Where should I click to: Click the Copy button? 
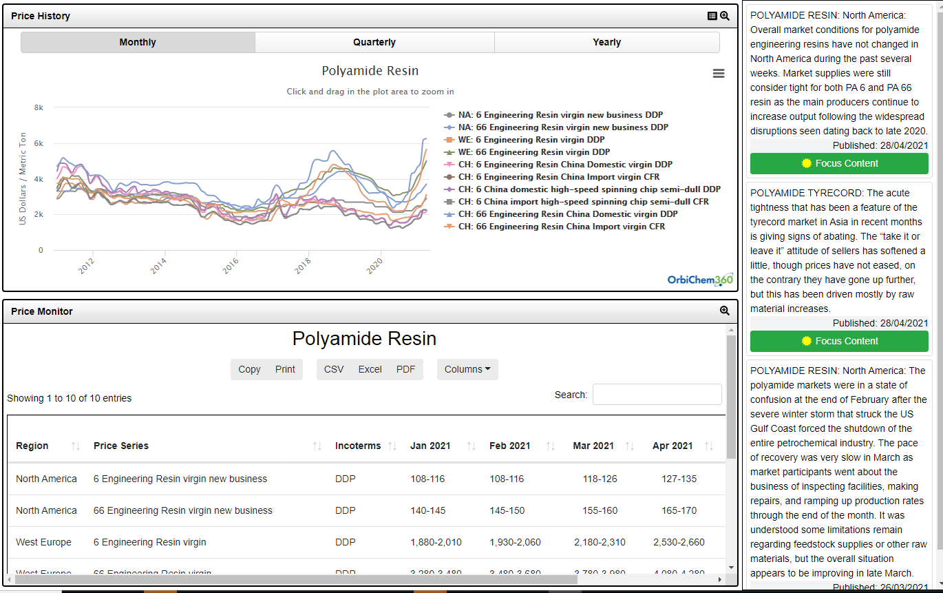[249, 369]
